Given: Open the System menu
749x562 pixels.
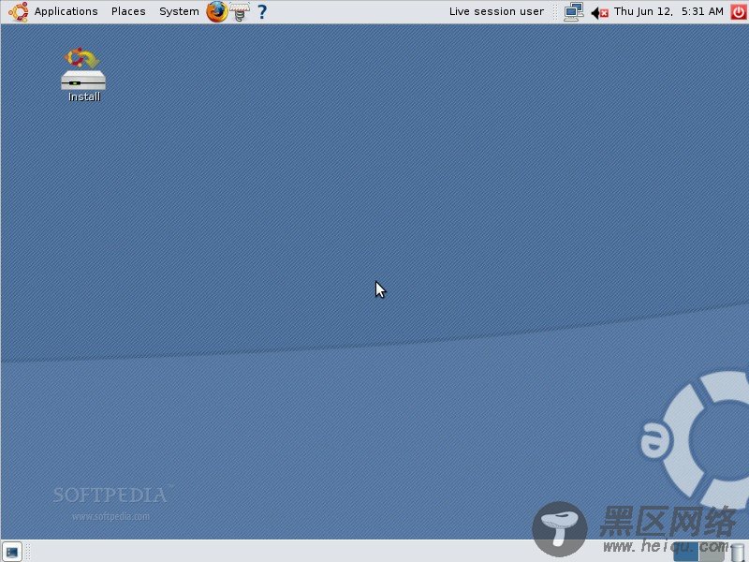Looking at the screenshot, I should (x=179, y=11).
